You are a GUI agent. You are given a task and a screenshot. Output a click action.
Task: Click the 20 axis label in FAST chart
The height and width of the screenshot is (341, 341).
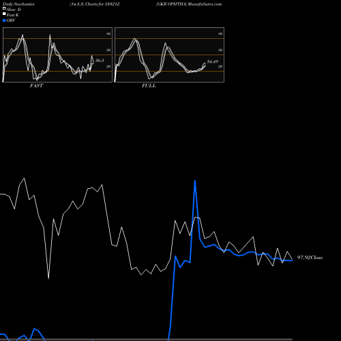pos(108,66)
